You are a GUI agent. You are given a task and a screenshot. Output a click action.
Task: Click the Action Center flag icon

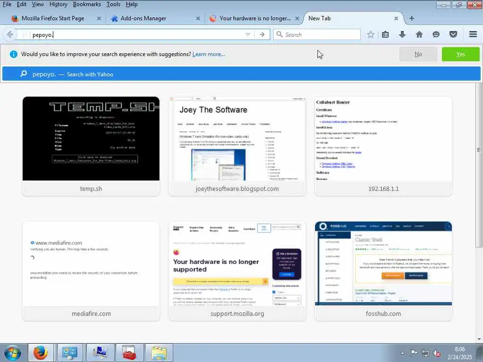414,353
